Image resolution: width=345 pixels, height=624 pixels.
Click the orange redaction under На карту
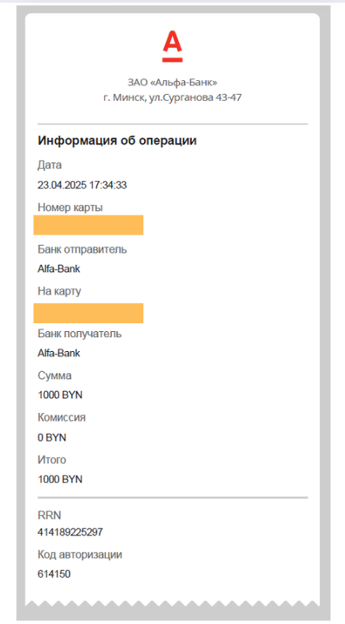coord(89,313)
